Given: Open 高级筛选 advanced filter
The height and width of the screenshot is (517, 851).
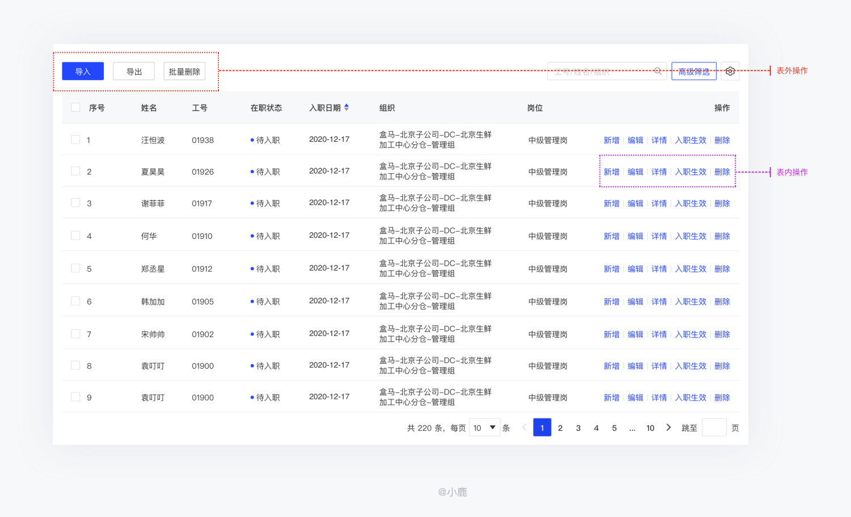Looking at the screenshot, I should pos(694,72).
